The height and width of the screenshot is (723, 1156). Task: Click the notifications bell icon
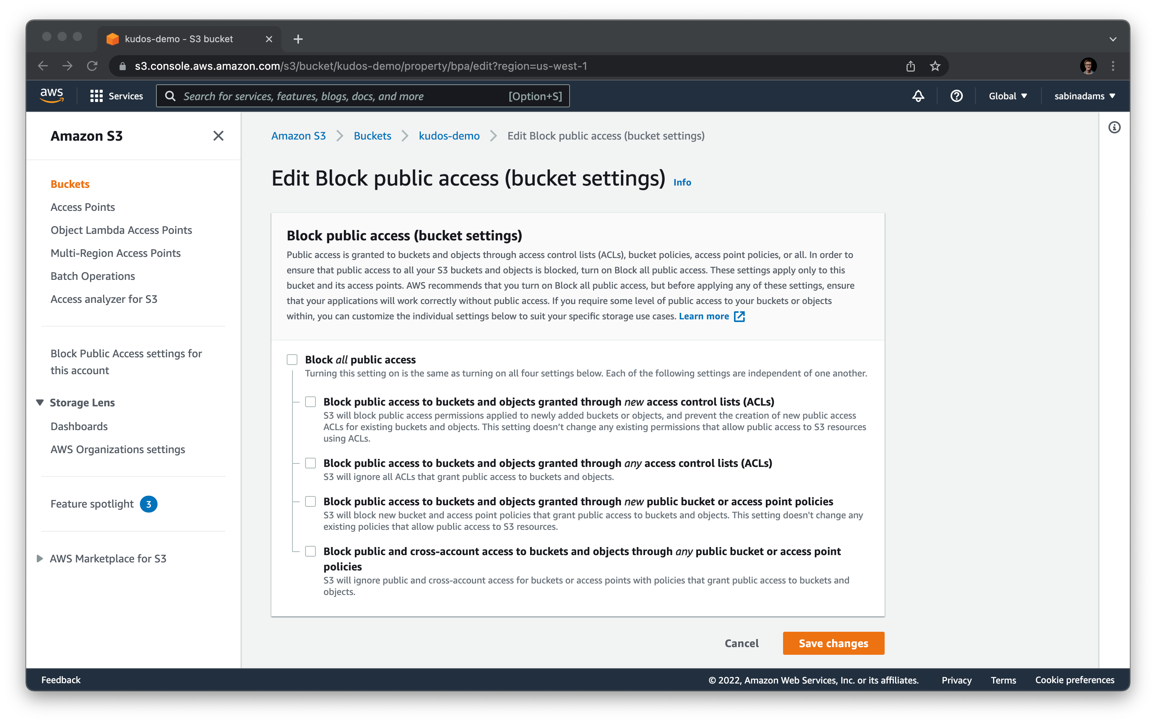918,96
